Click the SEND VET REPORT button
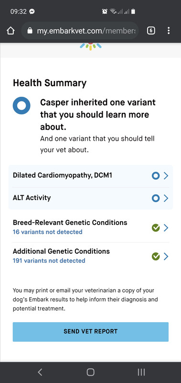Viewport: 181px width, 383px height. (91, 331)
